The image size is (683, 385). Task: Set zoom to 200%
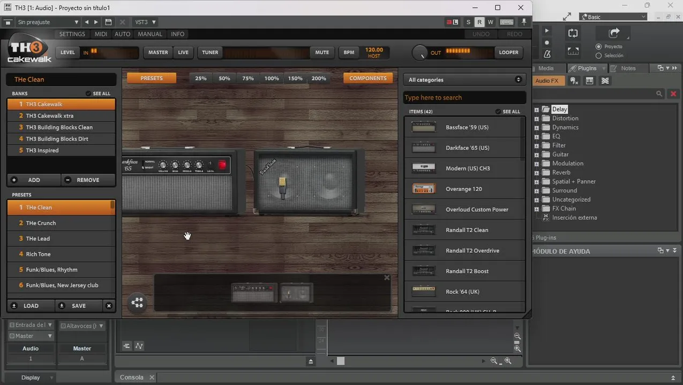[319, 78]
